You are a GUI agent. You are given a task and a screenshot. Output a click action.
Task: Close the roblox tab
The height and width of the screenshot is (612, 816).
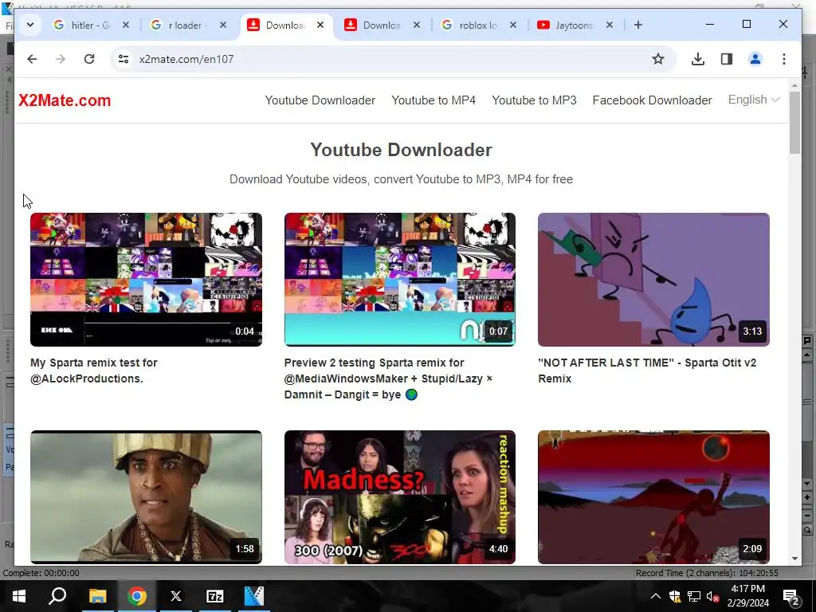(x=512, y=25)
